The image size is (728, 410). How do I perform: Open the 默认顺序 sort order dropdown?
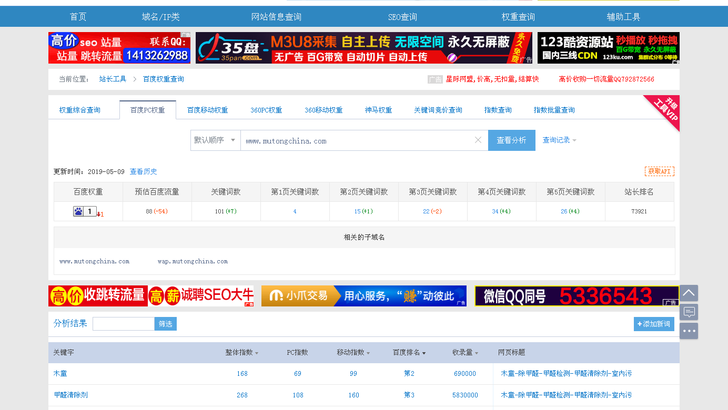click(216, 140)
